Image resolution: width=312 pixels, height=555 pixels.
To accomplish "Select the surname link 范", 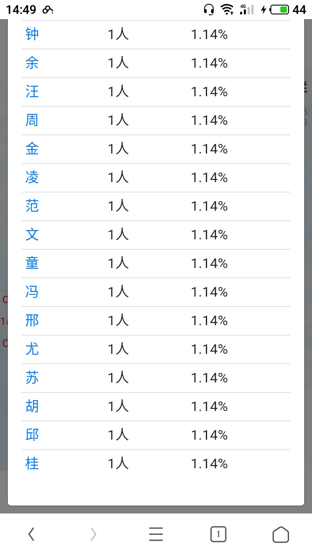I will coord(32,206).
